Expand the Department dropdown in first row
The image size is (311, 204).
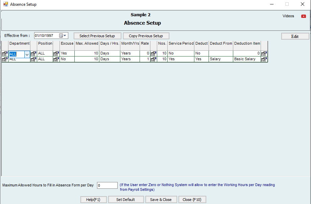(x=27, y=54)
